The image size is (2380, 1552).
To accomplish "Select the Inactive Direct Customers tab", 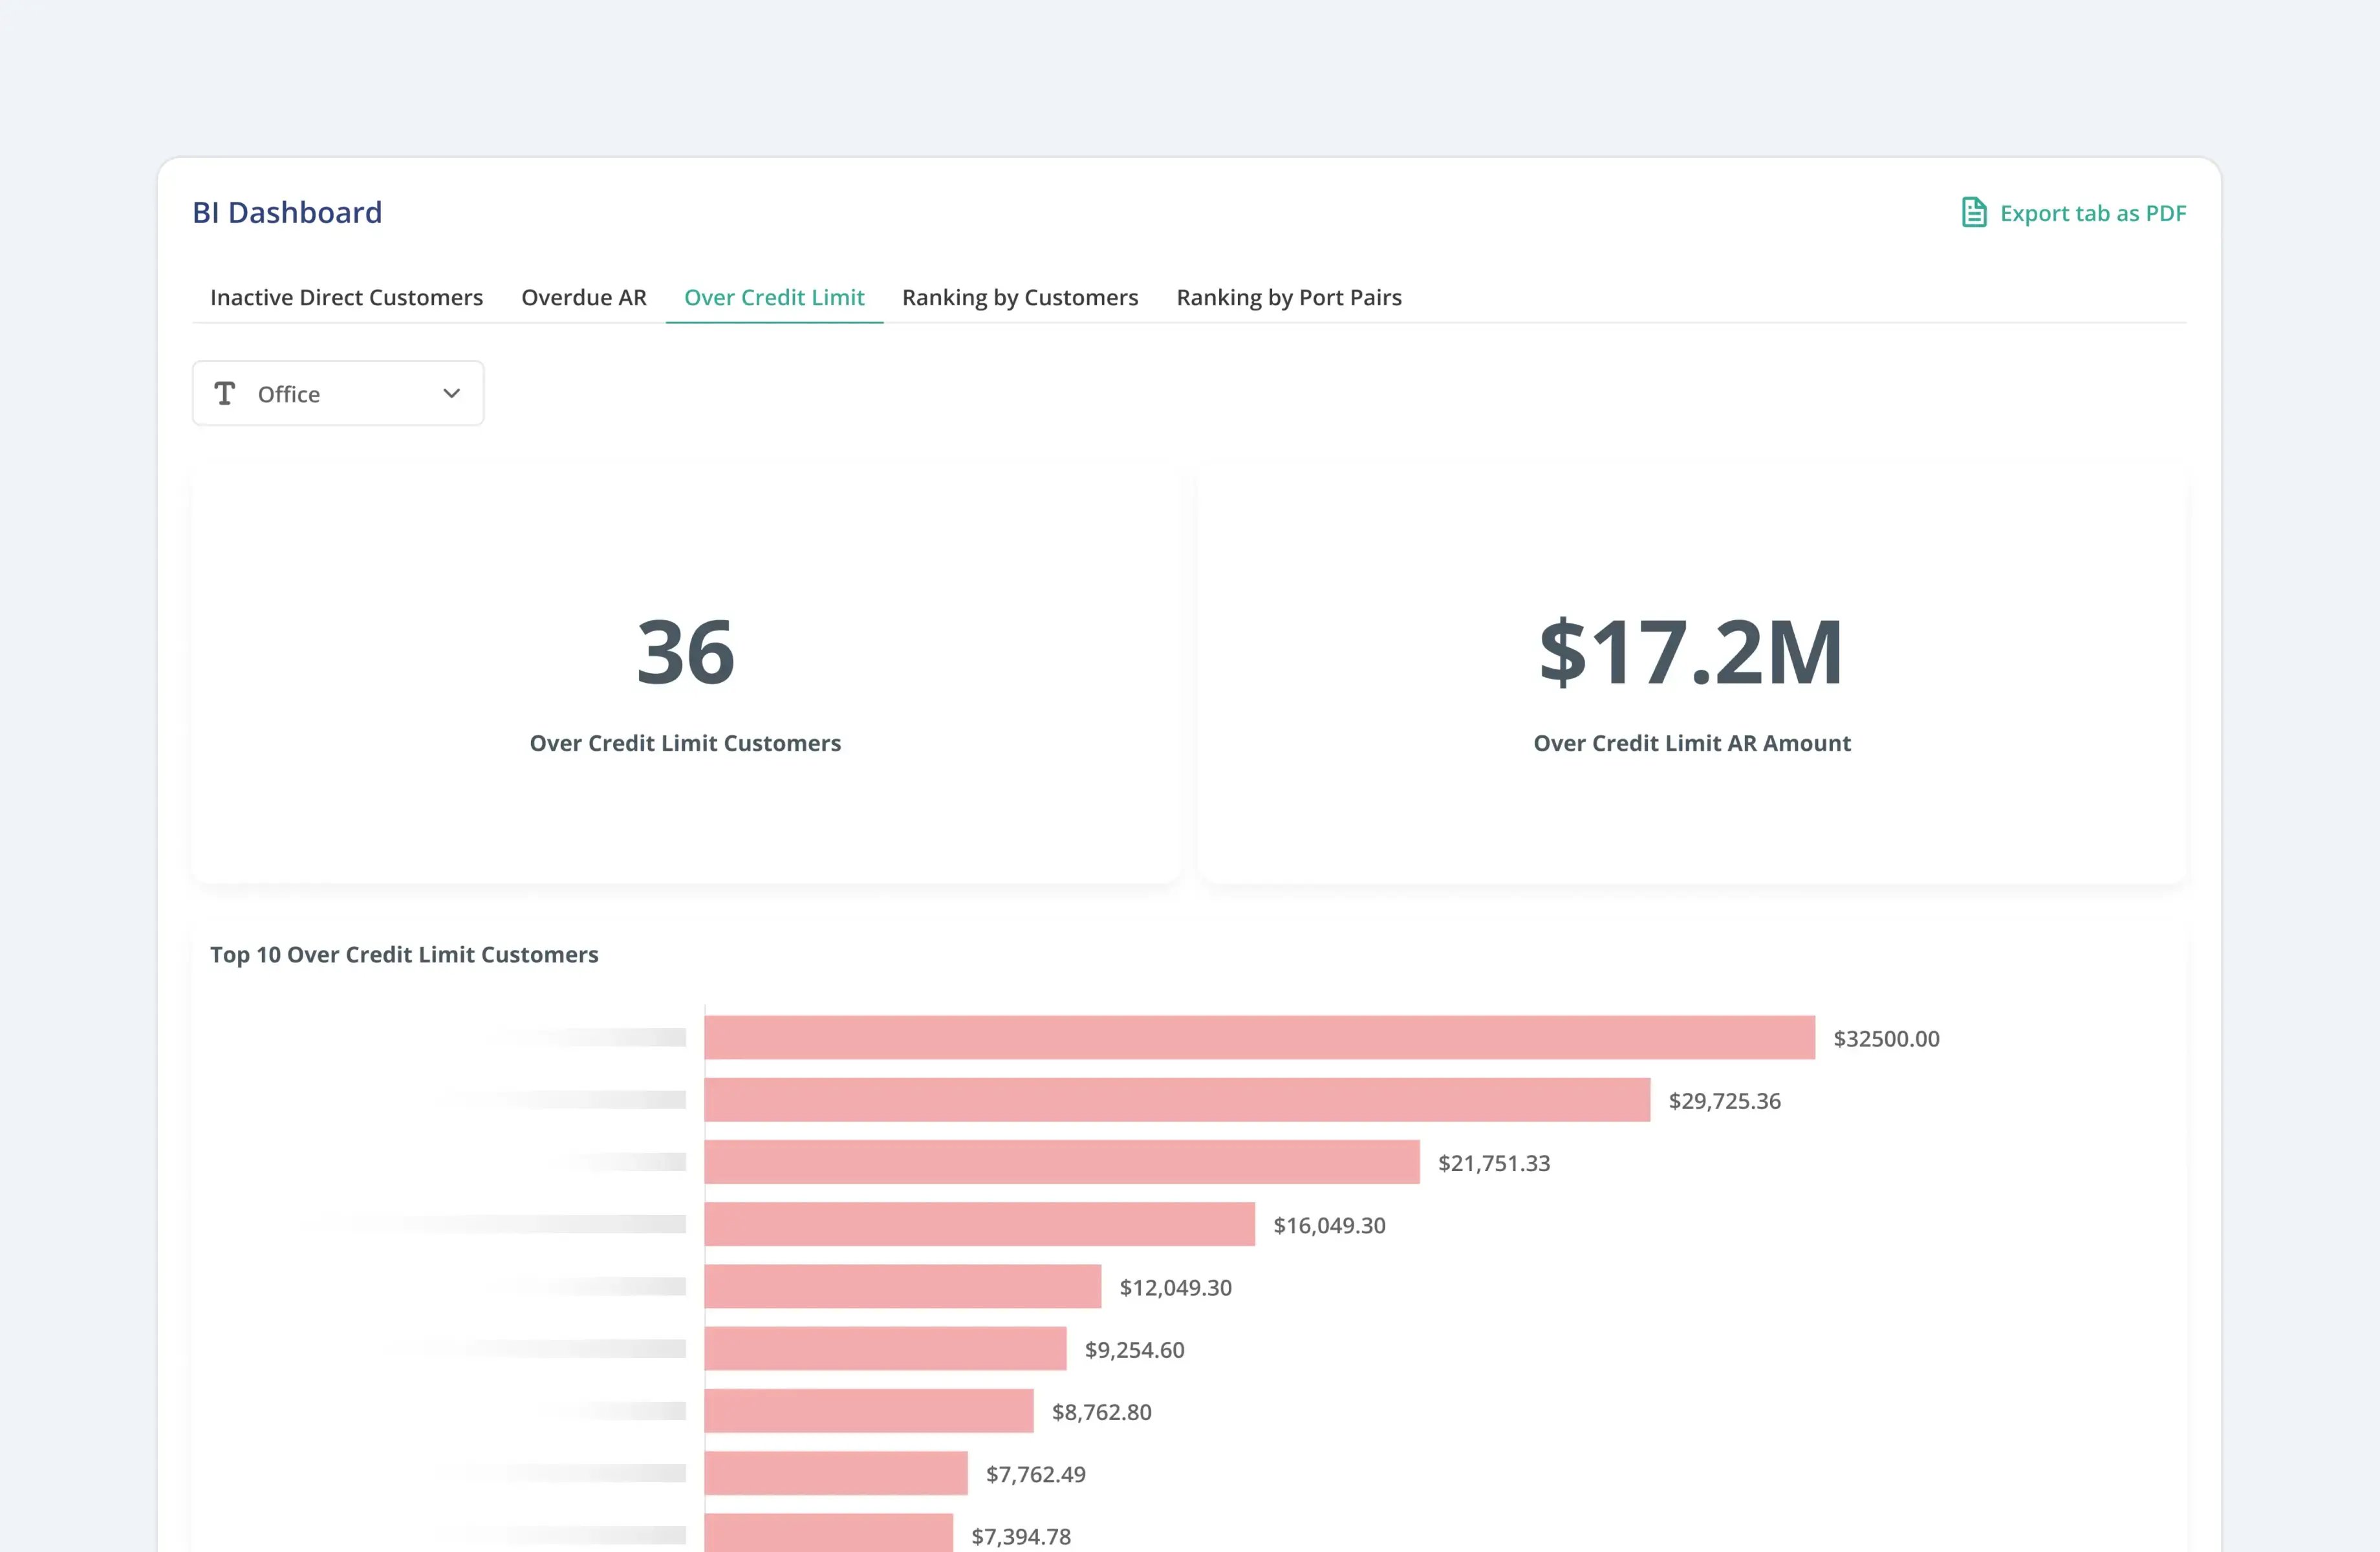I will (x=346, y=297).
